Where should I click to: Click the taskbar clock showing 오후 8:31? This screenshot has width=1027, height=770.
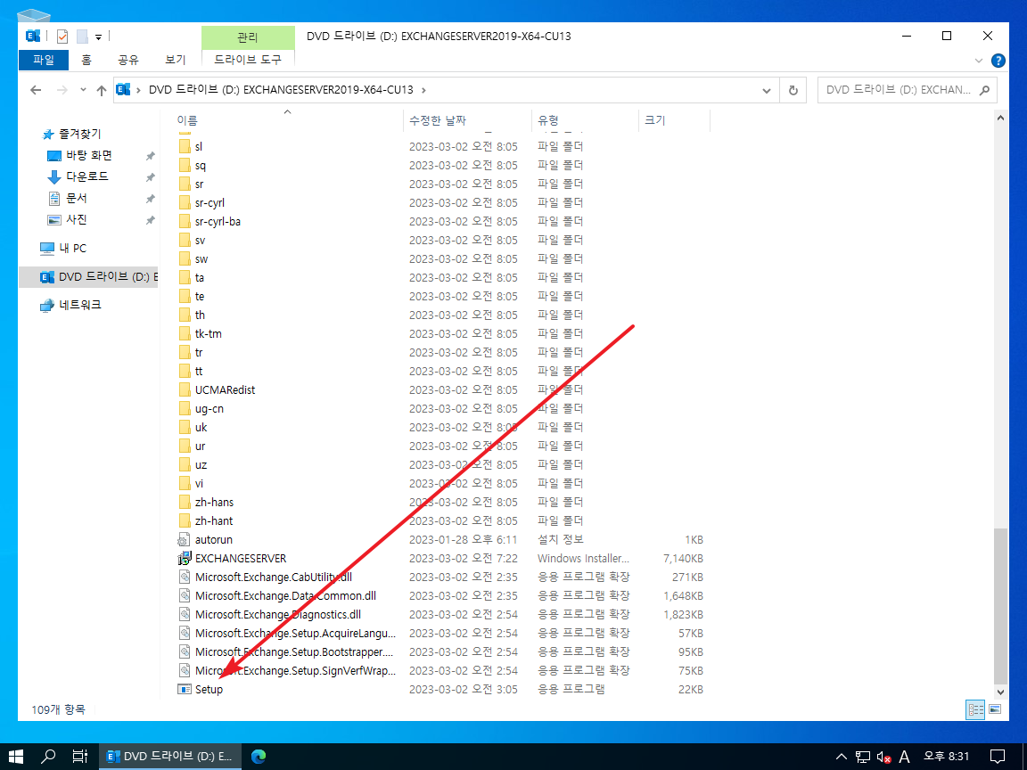946,757
